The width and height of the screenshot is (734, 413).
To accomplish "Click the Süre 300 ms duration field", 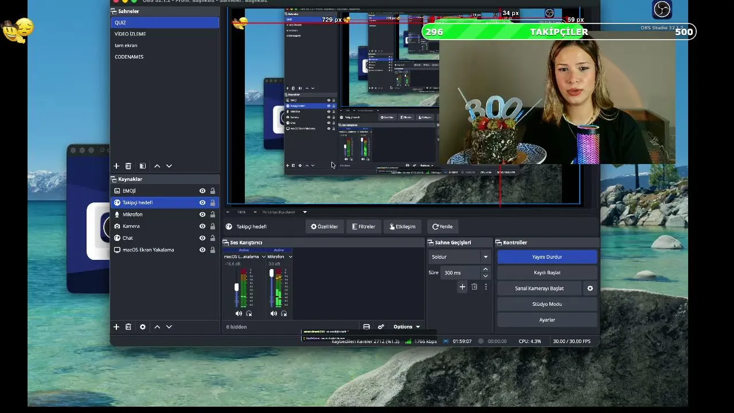I will coord(461,273).
